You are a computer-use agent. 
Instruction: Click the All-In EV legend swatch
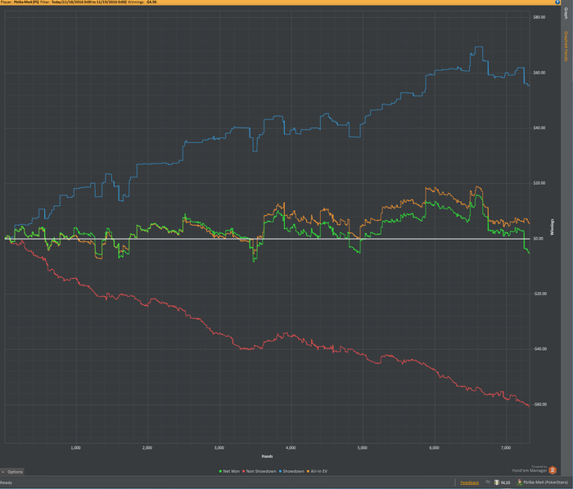click(308, 471)
